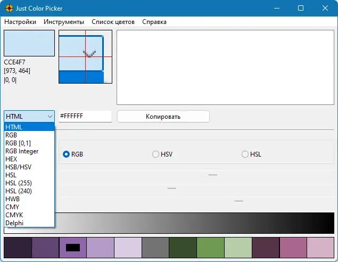Screen dimensions: 338x262
Task: Pick the pale pink palette swatch
Action: pos(320,248)
